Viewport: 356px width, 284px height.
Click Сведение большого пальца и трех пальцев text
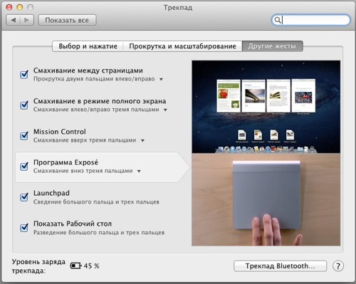96,202
